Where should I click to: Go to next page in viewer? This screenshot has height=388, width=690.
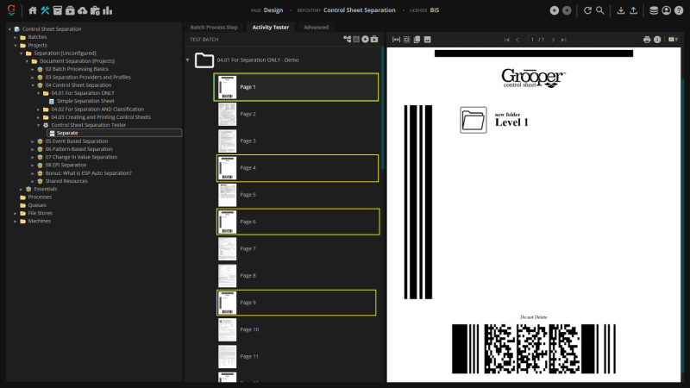coord(553,40)
